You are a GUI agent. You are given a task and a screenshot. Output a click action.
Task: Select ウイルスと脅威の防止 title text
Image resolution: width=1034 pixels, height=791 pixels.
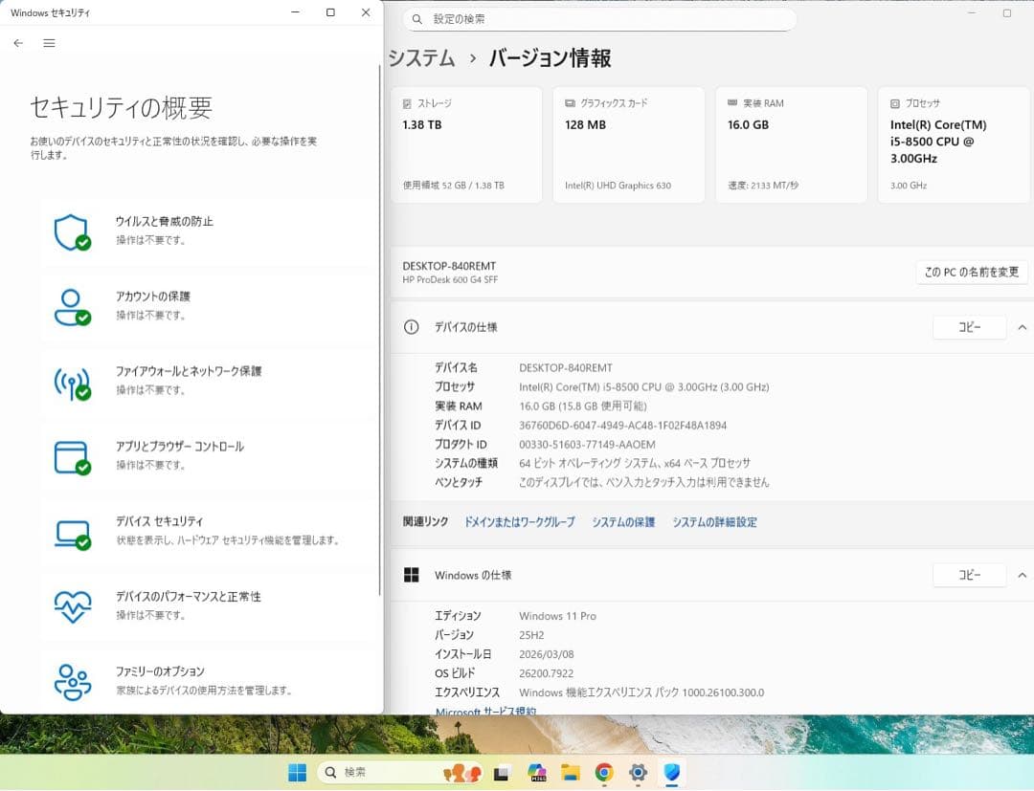[x=165, y=221]
